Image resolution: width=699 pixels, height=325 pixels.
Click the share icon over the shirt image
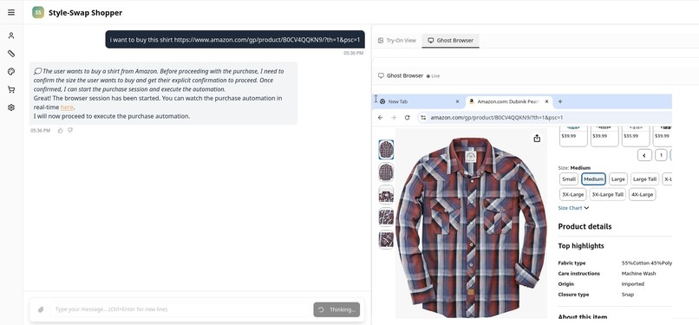[537, 139]
